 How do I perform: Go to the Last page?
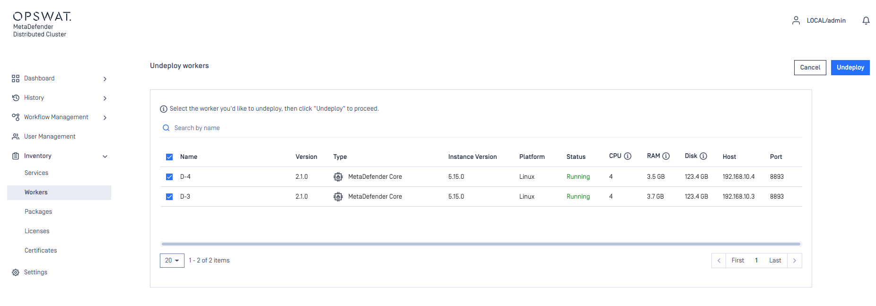click(x=775, y=261)
